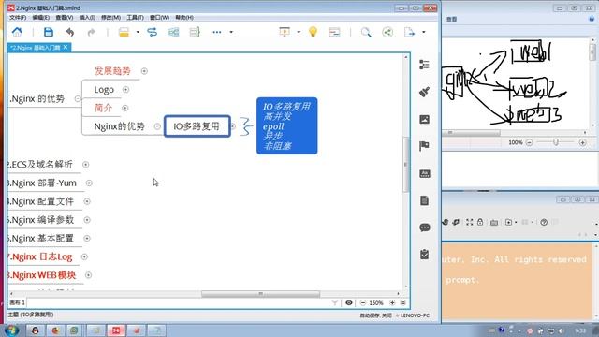Image resolution: width=599 pixels, height=337 pixels.
Task: Open the 窗口(W) menu
Action: pyautogui.click(x=159, y=18)
